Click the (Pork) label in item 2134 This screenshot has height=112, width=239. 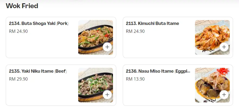[62, 24]
